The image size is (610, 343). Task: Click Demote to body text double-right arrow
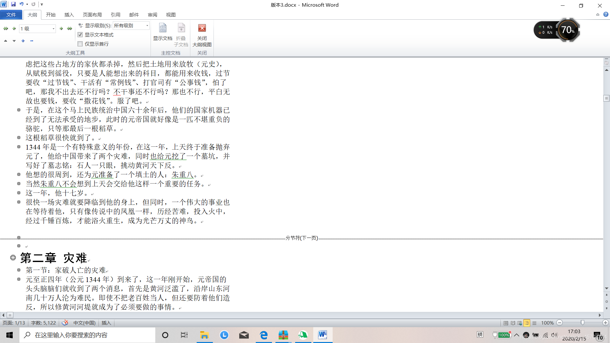tap(70, 29)
